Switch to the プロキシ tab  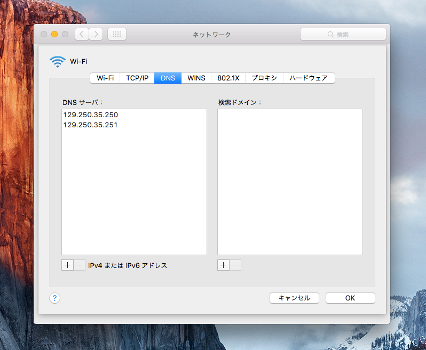264,78
